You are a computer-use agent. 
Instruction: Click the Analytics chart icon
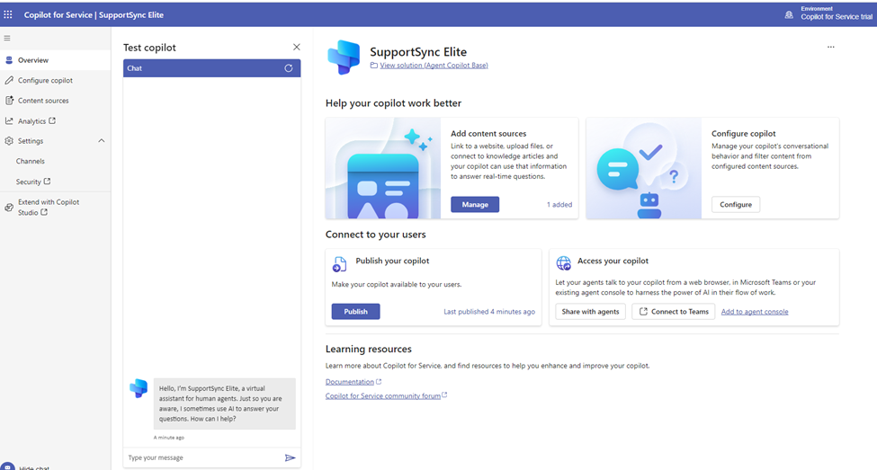(9, 120)
